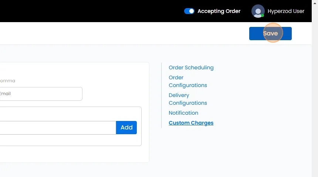Viewport: 318px width, 177px height.
Task: Focus the Email input field
Action: click(41, 94)
